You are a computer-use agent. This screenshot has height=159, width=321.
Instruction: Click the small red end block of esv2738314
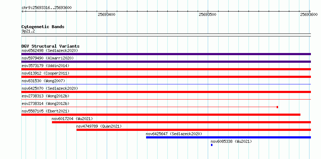277,107
